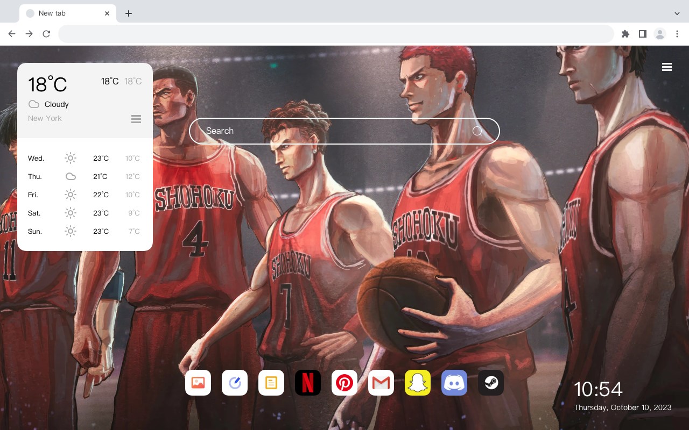Select the Sun. forecast row
This screenshot has height=430, width=689.
[85, 231]
